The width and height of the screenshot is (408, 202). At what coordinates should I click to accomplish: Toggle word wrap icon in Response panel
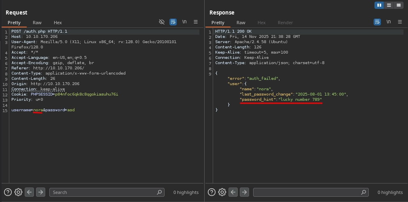point(377,22)
